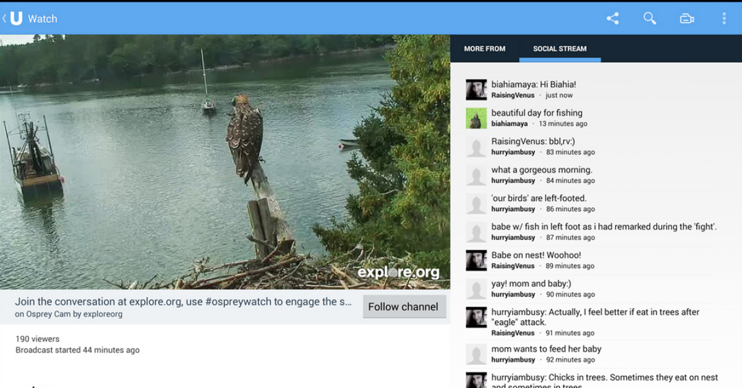
Task: Tap the share icon in top bar
Action: pos(612,19)
